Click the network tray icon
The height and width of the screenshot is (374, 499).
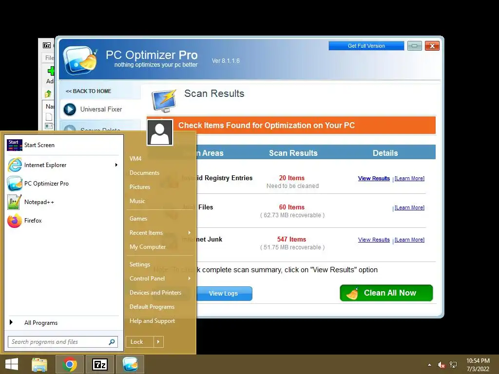(x=453, y=365)
